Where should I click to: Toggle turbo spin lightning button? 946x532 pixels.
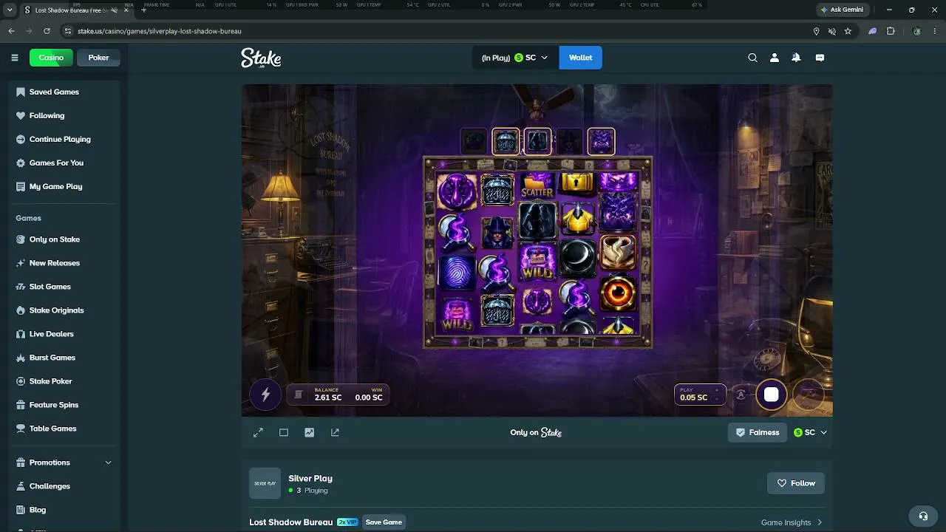click(265, 395)
